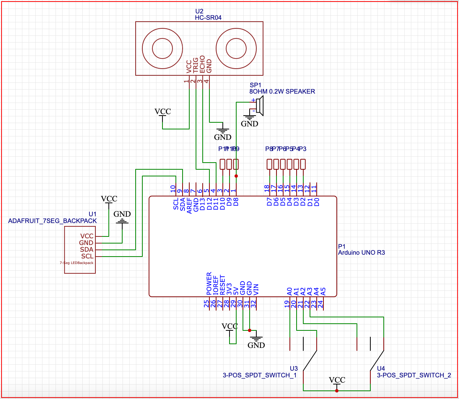The width and height of the screenshot is (459, 399).
Task: Select the SP1 reference designator label
Action: tap(256, 85)
